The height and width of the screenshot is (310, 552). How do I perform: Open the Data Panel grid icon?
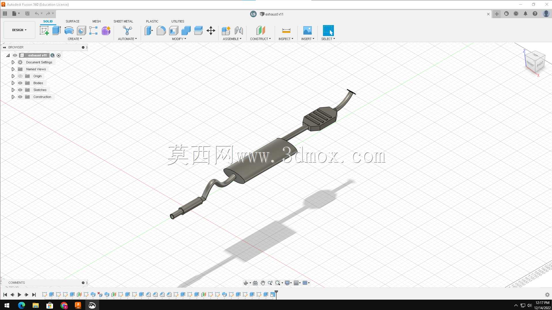[5, 14]
